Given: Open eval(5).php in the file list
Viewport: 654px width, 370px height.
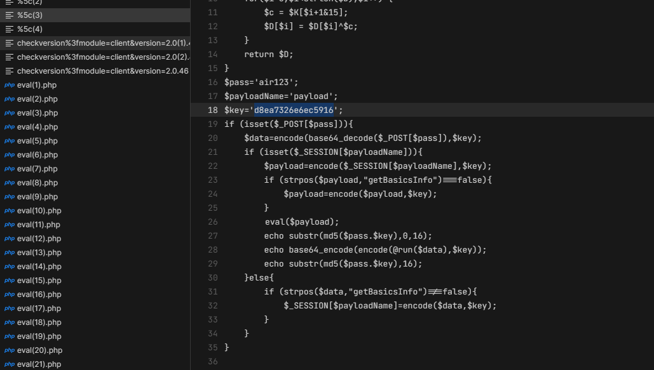Looking at the screenshot, I should tap(95, 141).
